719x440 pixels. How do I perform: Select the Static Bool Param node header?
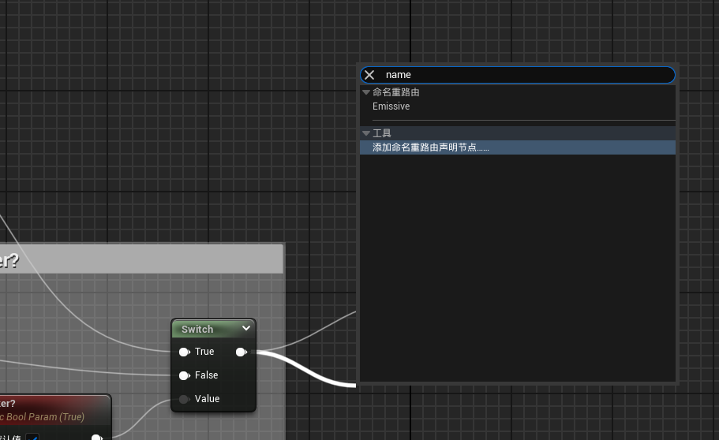point(55,410)
